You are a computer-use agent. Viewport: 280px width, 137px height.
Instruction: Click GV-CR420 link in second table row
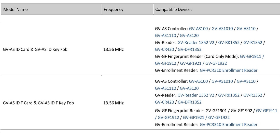coord(164,102)
